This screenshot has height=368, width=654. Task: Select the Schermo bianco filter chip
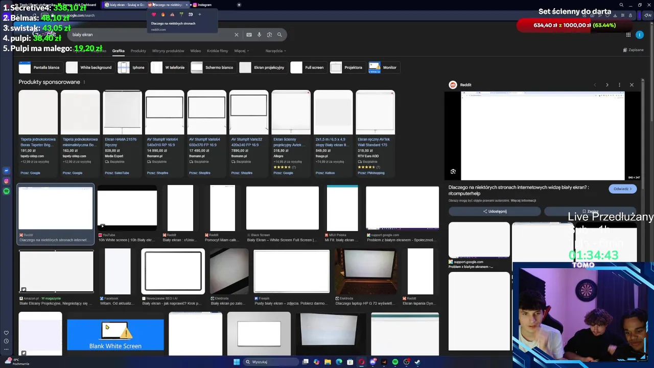213,67
